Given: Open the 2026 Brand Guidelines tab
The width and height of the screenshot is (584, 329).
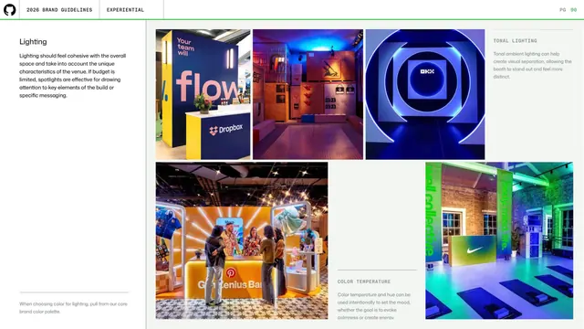Looking at the screenshot, I should (x=59, y=10).
